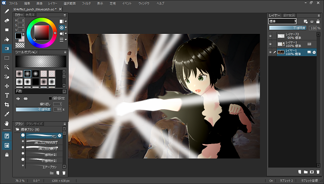The height and width of the screenshot is (184, 324).
Task: Click the flip gradient arrows icon
Action: pos(18,99)
